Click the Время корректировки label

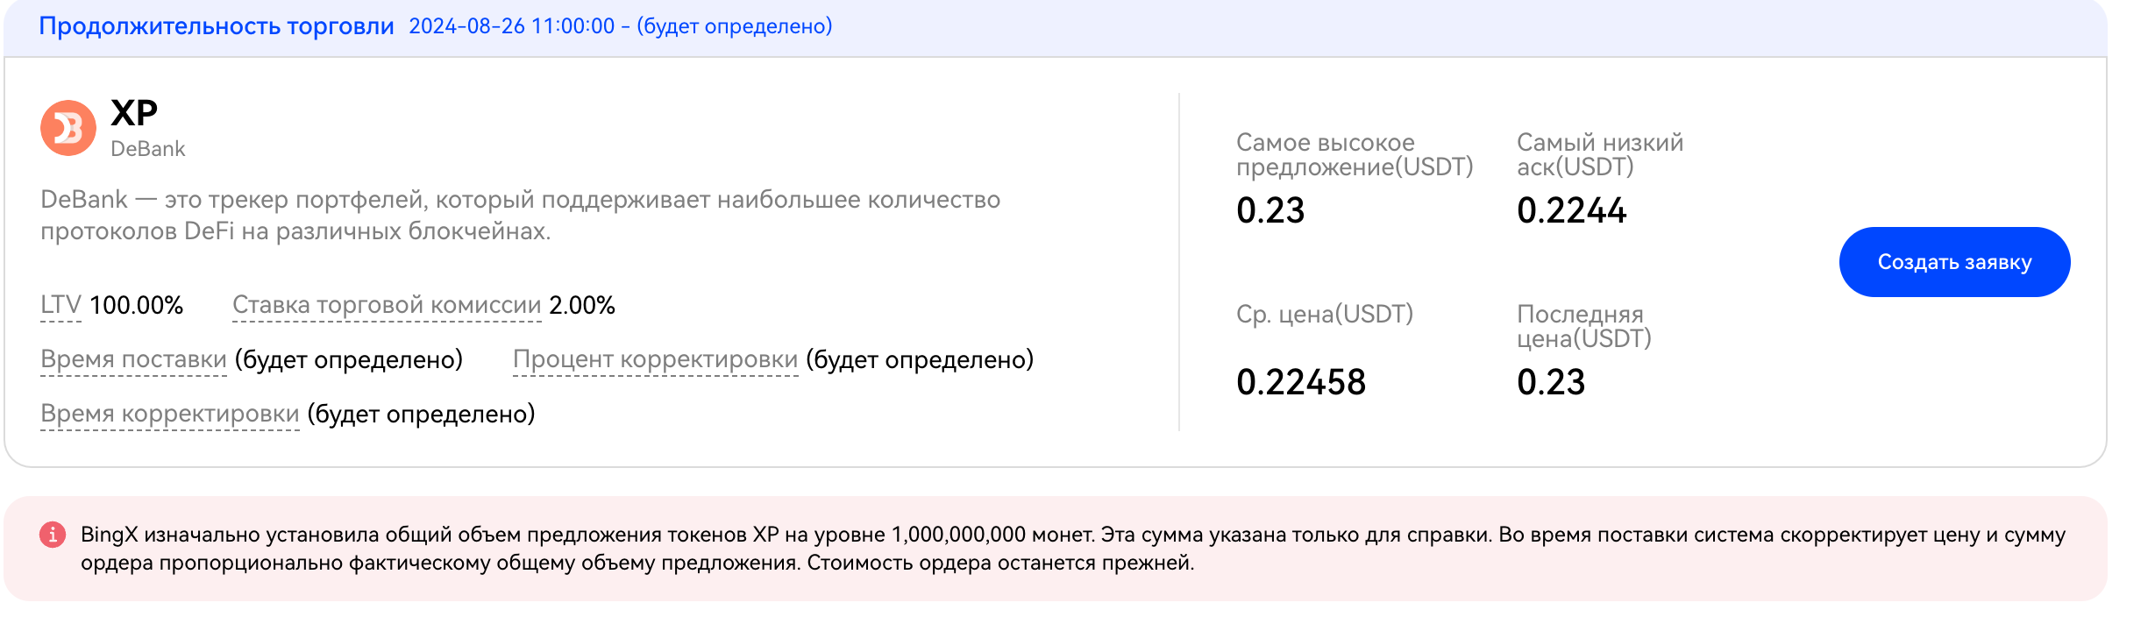click(x=170, y=414)
